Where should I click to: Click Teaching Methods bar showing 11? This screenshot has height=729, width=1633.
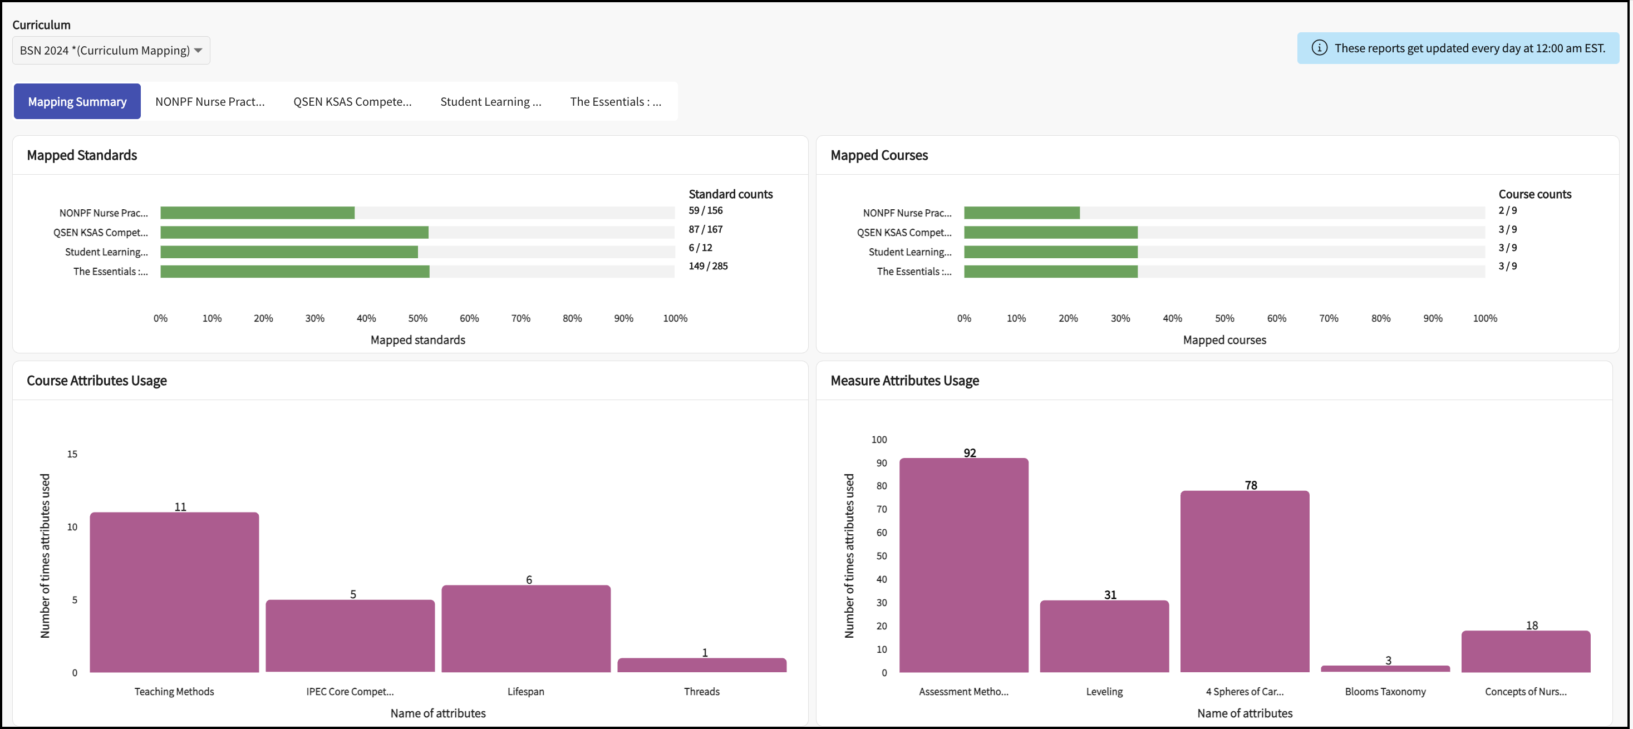(x=174, y=592)
